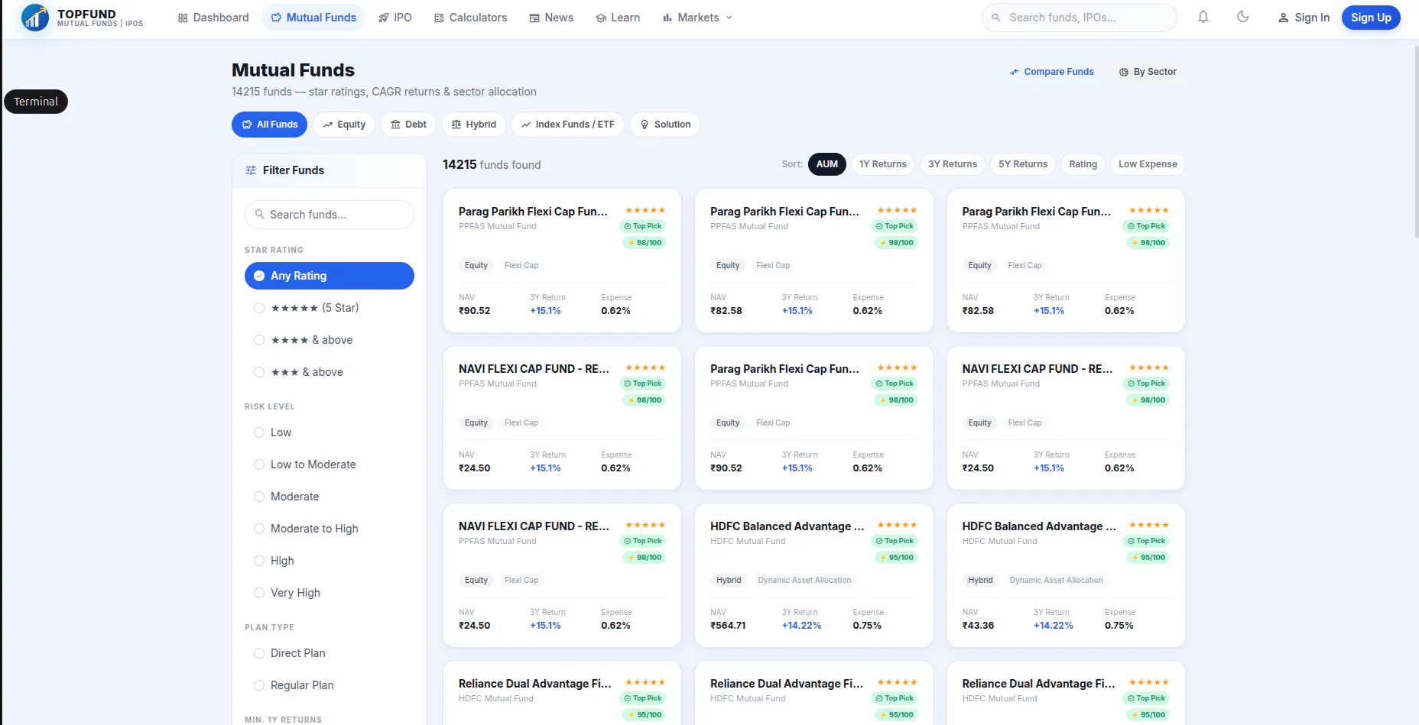Open the HDFC Balanced Advantage card with NAV ₹564.71
The width and height of the screenshot is (1419, 725).
pyautogui.click(x=813, y=575)
